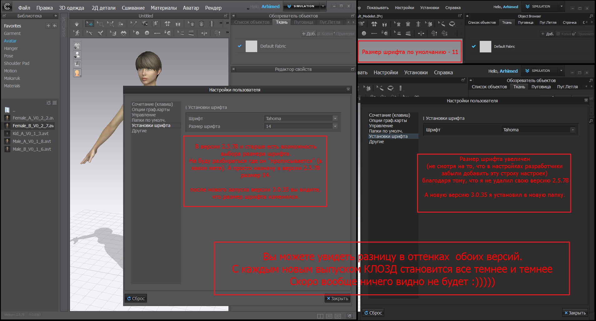Click Доб. button in the Object Browser panel
Screen dimensions: 596x321
[547, 34]
